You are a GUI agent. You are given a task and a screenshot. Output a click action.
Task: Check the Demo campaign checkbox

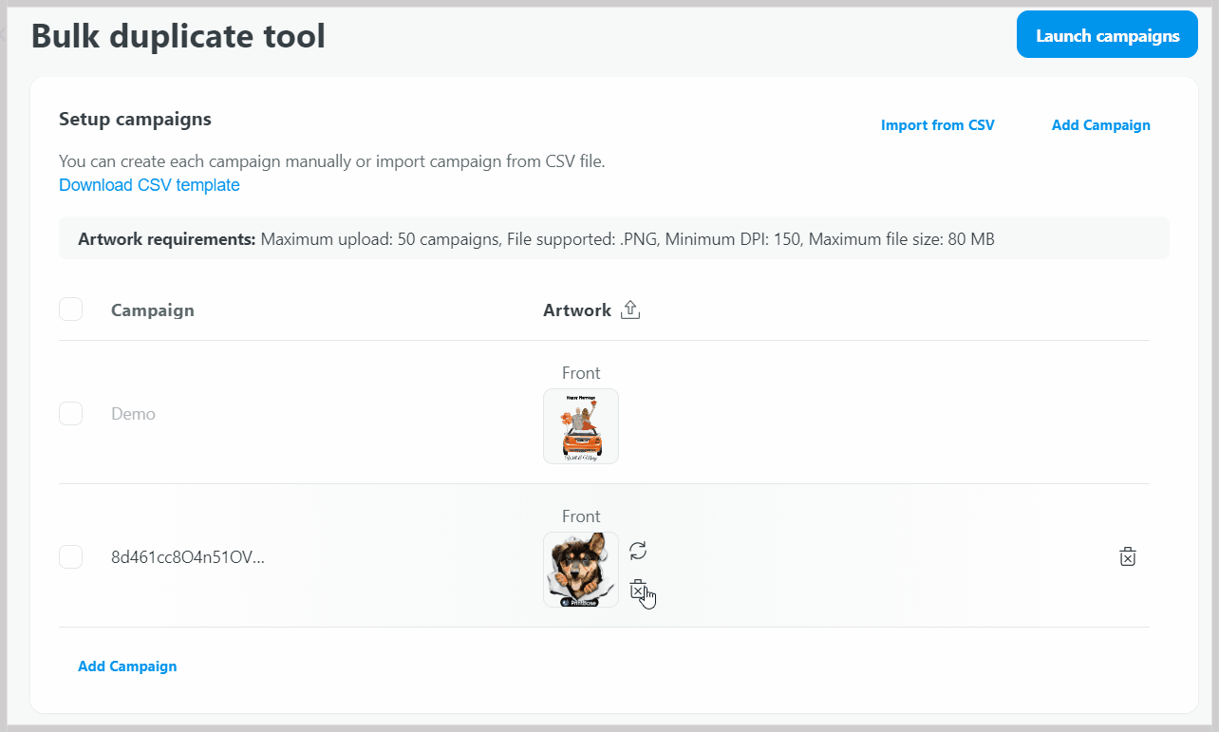click(x=70, y=414)
